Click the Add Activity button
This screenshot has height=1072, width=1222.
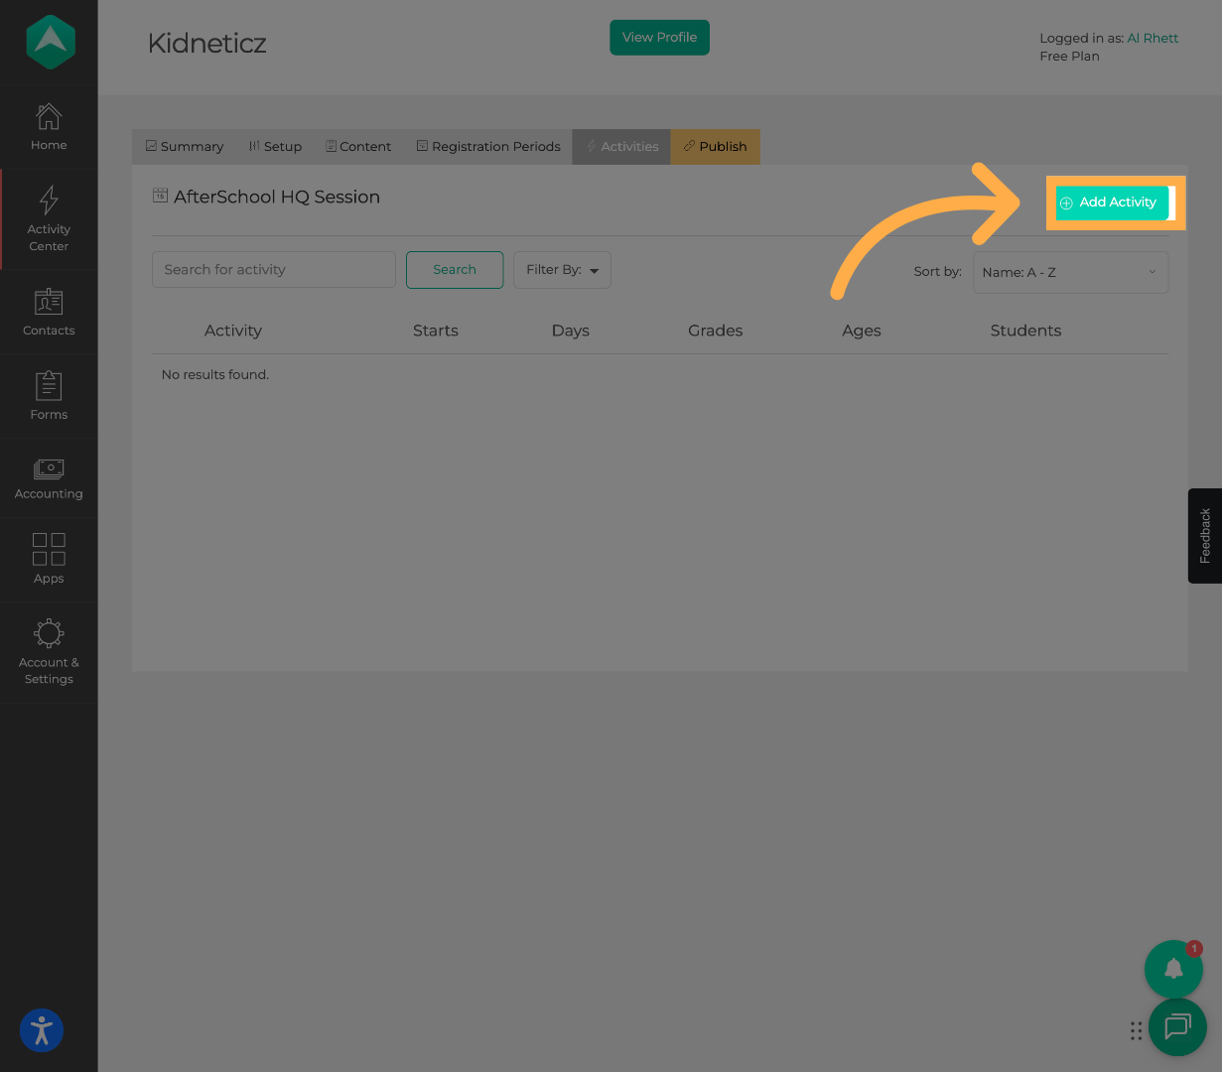coord(1110,202)
